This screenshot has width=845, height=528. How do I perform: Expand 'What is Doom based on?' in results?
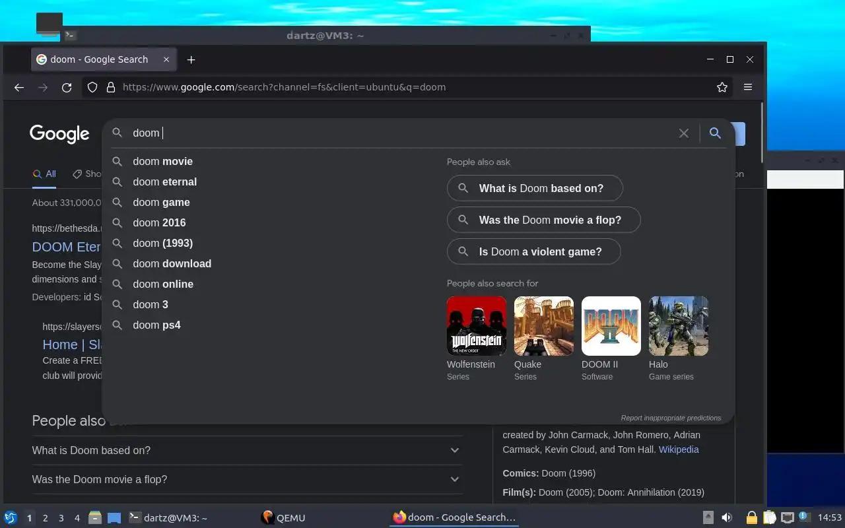(x=247, y=450)
